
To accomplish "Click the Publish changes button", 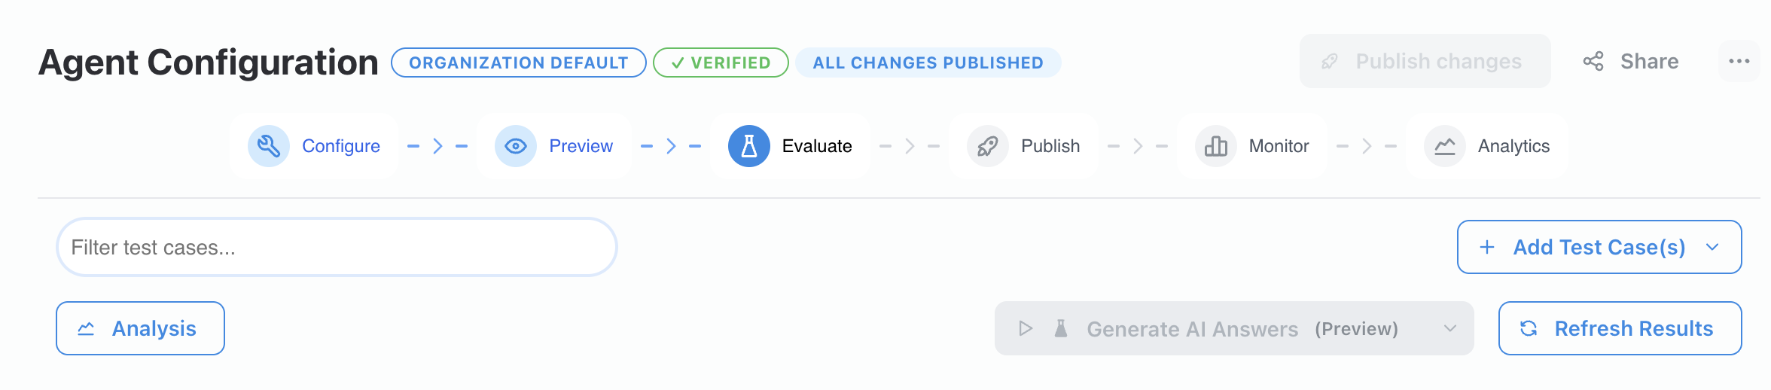I will [x=1425, y=62].
